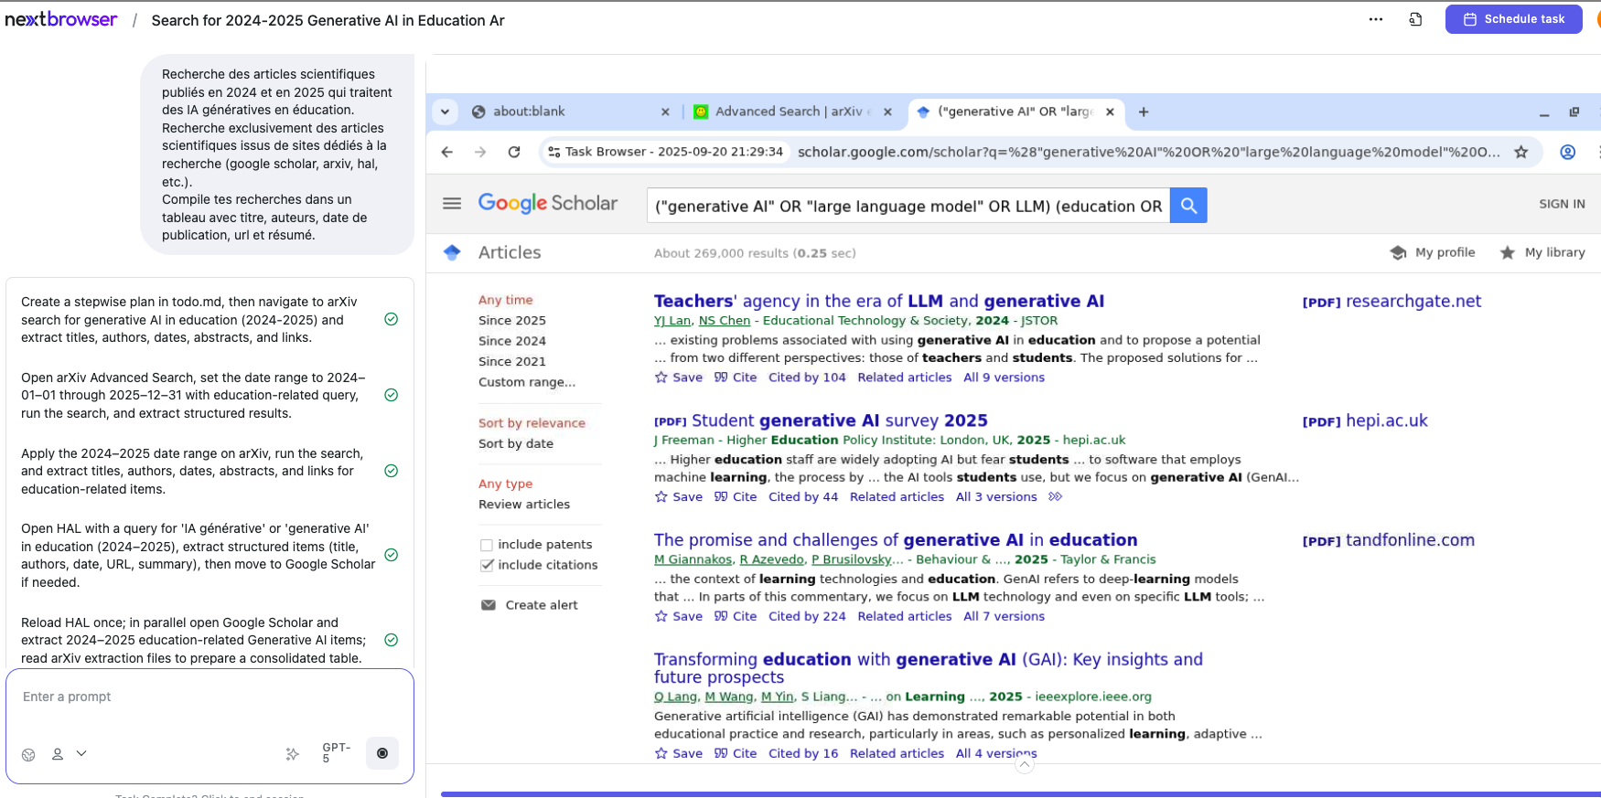Uncheck the include citations checkbox

click(x=487, y=566)
